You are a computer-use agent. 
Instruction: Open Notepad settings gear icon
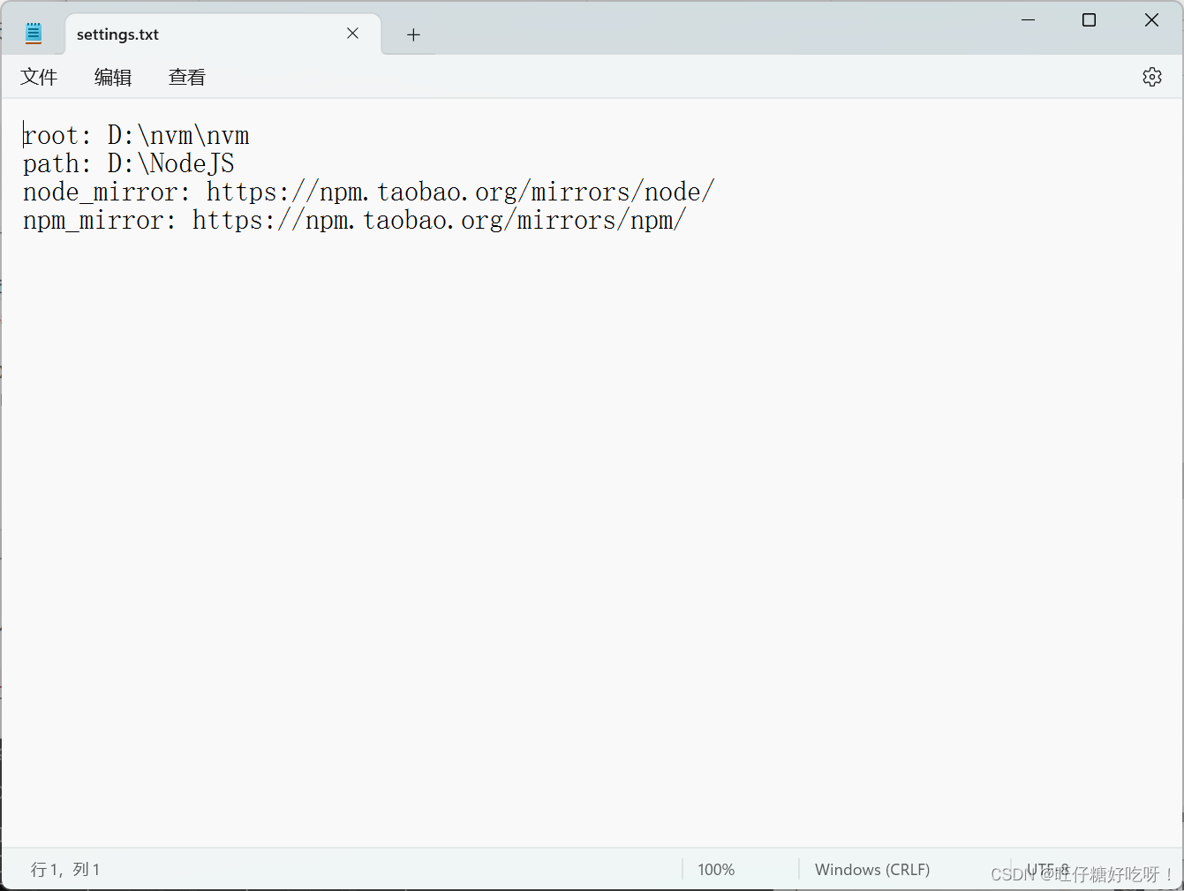[x=1151, y=77]
